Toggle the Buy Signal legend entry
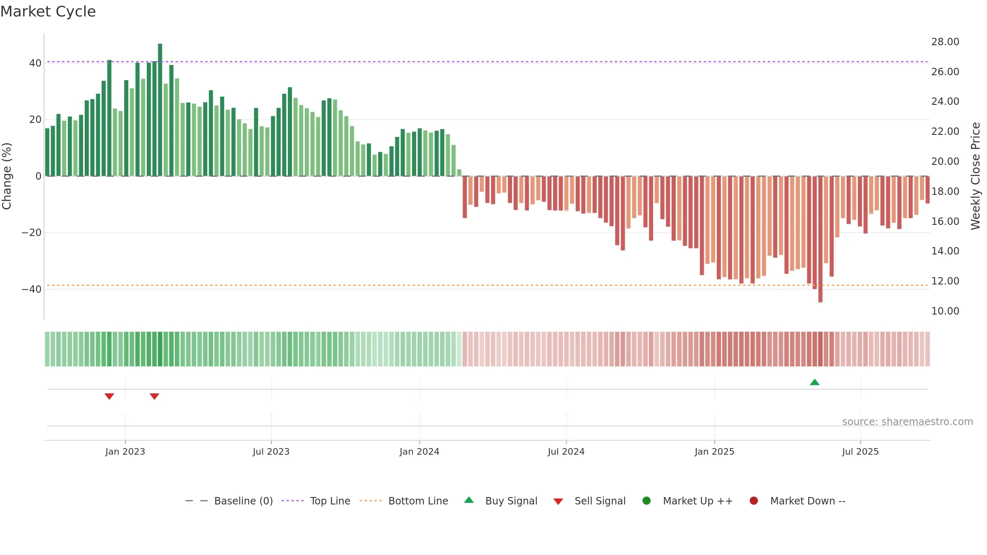The image size is (987, 555). click(500, 501)
